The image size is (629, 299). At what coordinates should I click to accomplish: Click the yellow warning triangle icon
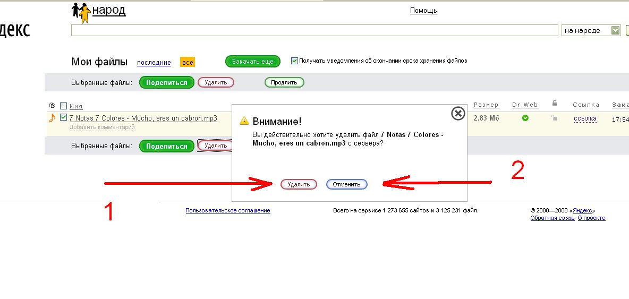[x=244, y=121]
